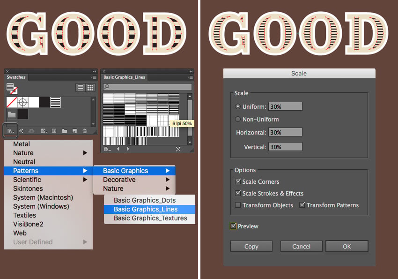The width and height of the screenshot is (398, 279).
Task: Click the Swatches panel tab
Action: click(16, 77)
